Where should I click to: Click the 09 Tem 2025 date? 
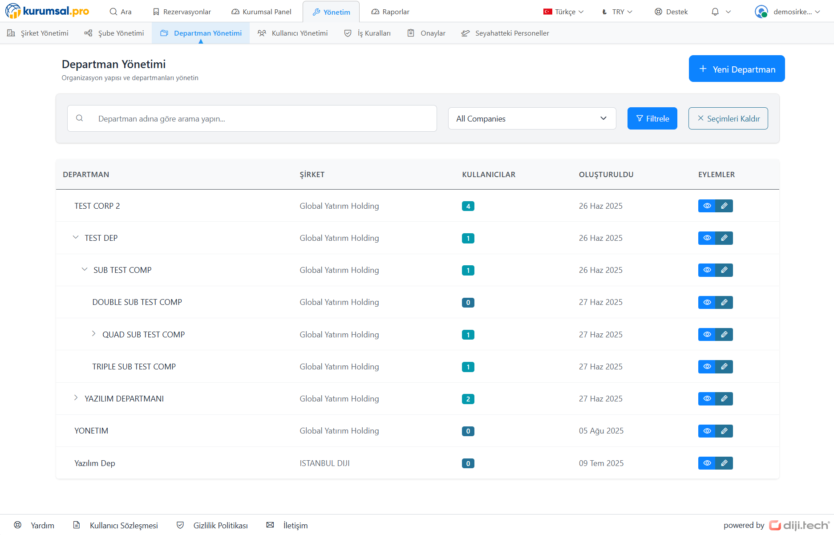click(x=601, y=463)
